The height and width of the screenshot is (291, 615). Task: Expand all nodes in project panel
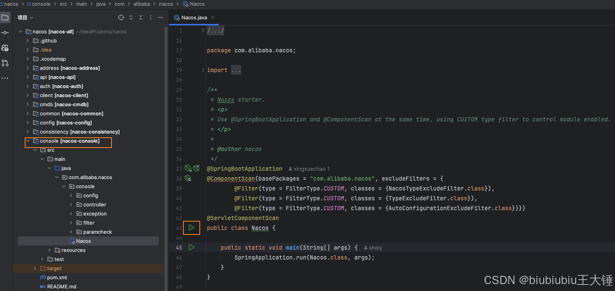coord(131,17)
